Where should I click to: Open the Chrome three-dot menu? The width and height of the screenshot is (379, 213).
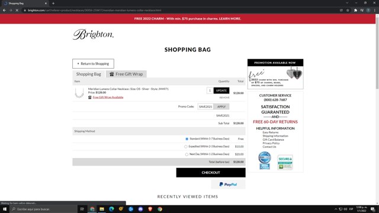tap(374, 11)
